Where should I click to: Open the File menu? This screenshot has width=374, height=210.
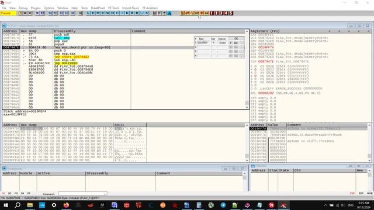(x=4, y=8)
